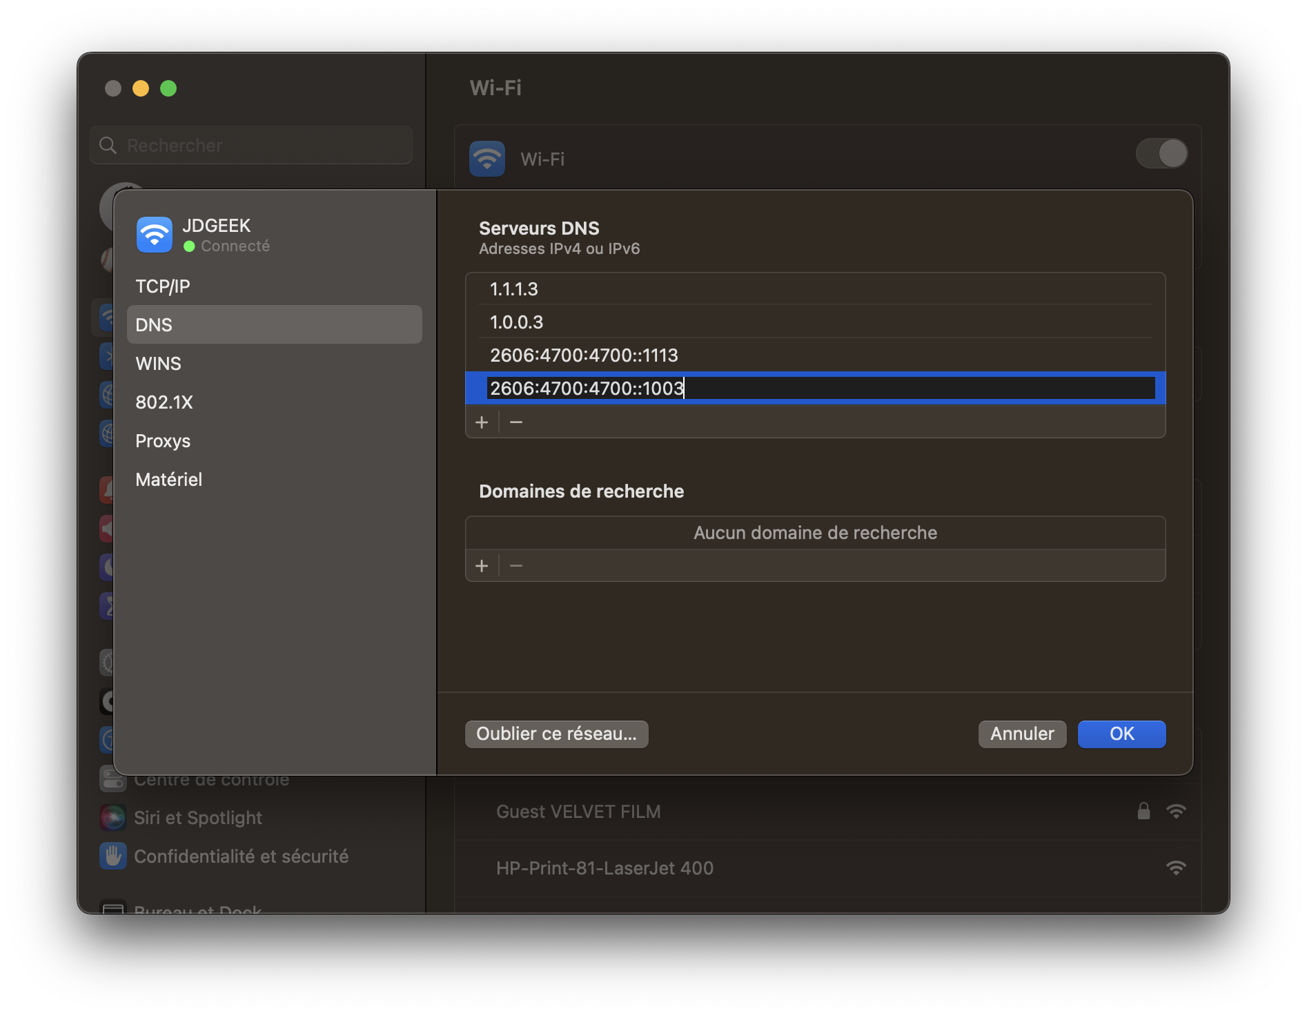Open Confidentialité et sécurité hand icon
The image size is (1307, 1016).
(x=113, y=857)
